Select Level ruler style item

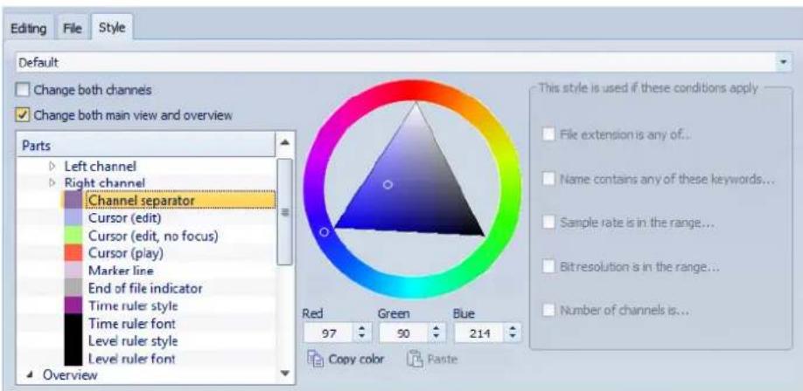coord(133,340)
